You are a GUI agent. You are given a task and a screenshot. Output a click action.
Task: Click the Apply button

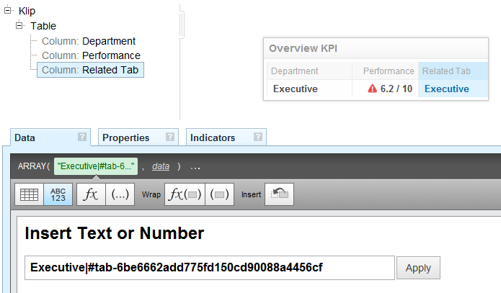click(418, 268)
